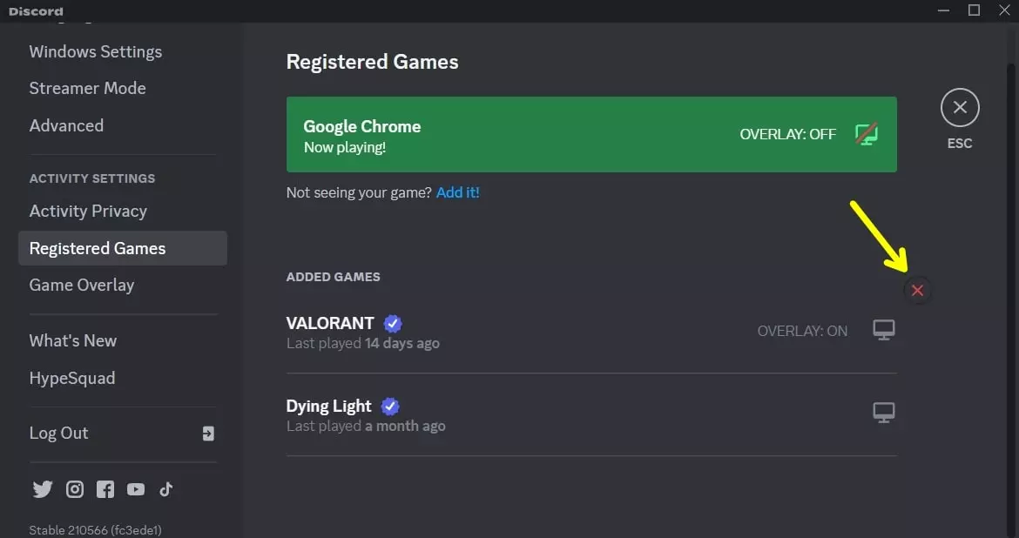Open Streamer Mode settings

(x=87, y=88)
